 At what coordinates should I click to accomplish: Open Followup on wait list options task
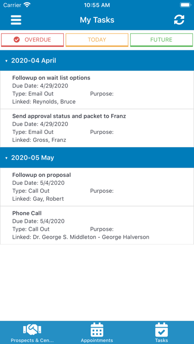click(97, 90)
